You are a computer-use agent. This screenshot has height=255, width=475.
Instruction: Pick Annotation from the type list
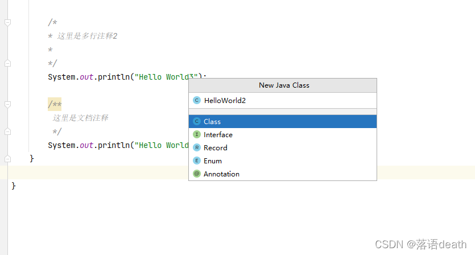[283, 174]
